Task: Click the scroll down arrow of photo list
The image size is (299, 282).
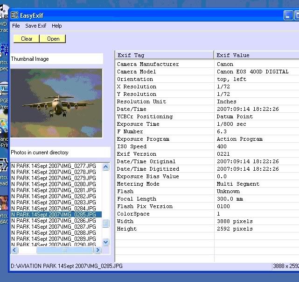Action: [105, 242]
